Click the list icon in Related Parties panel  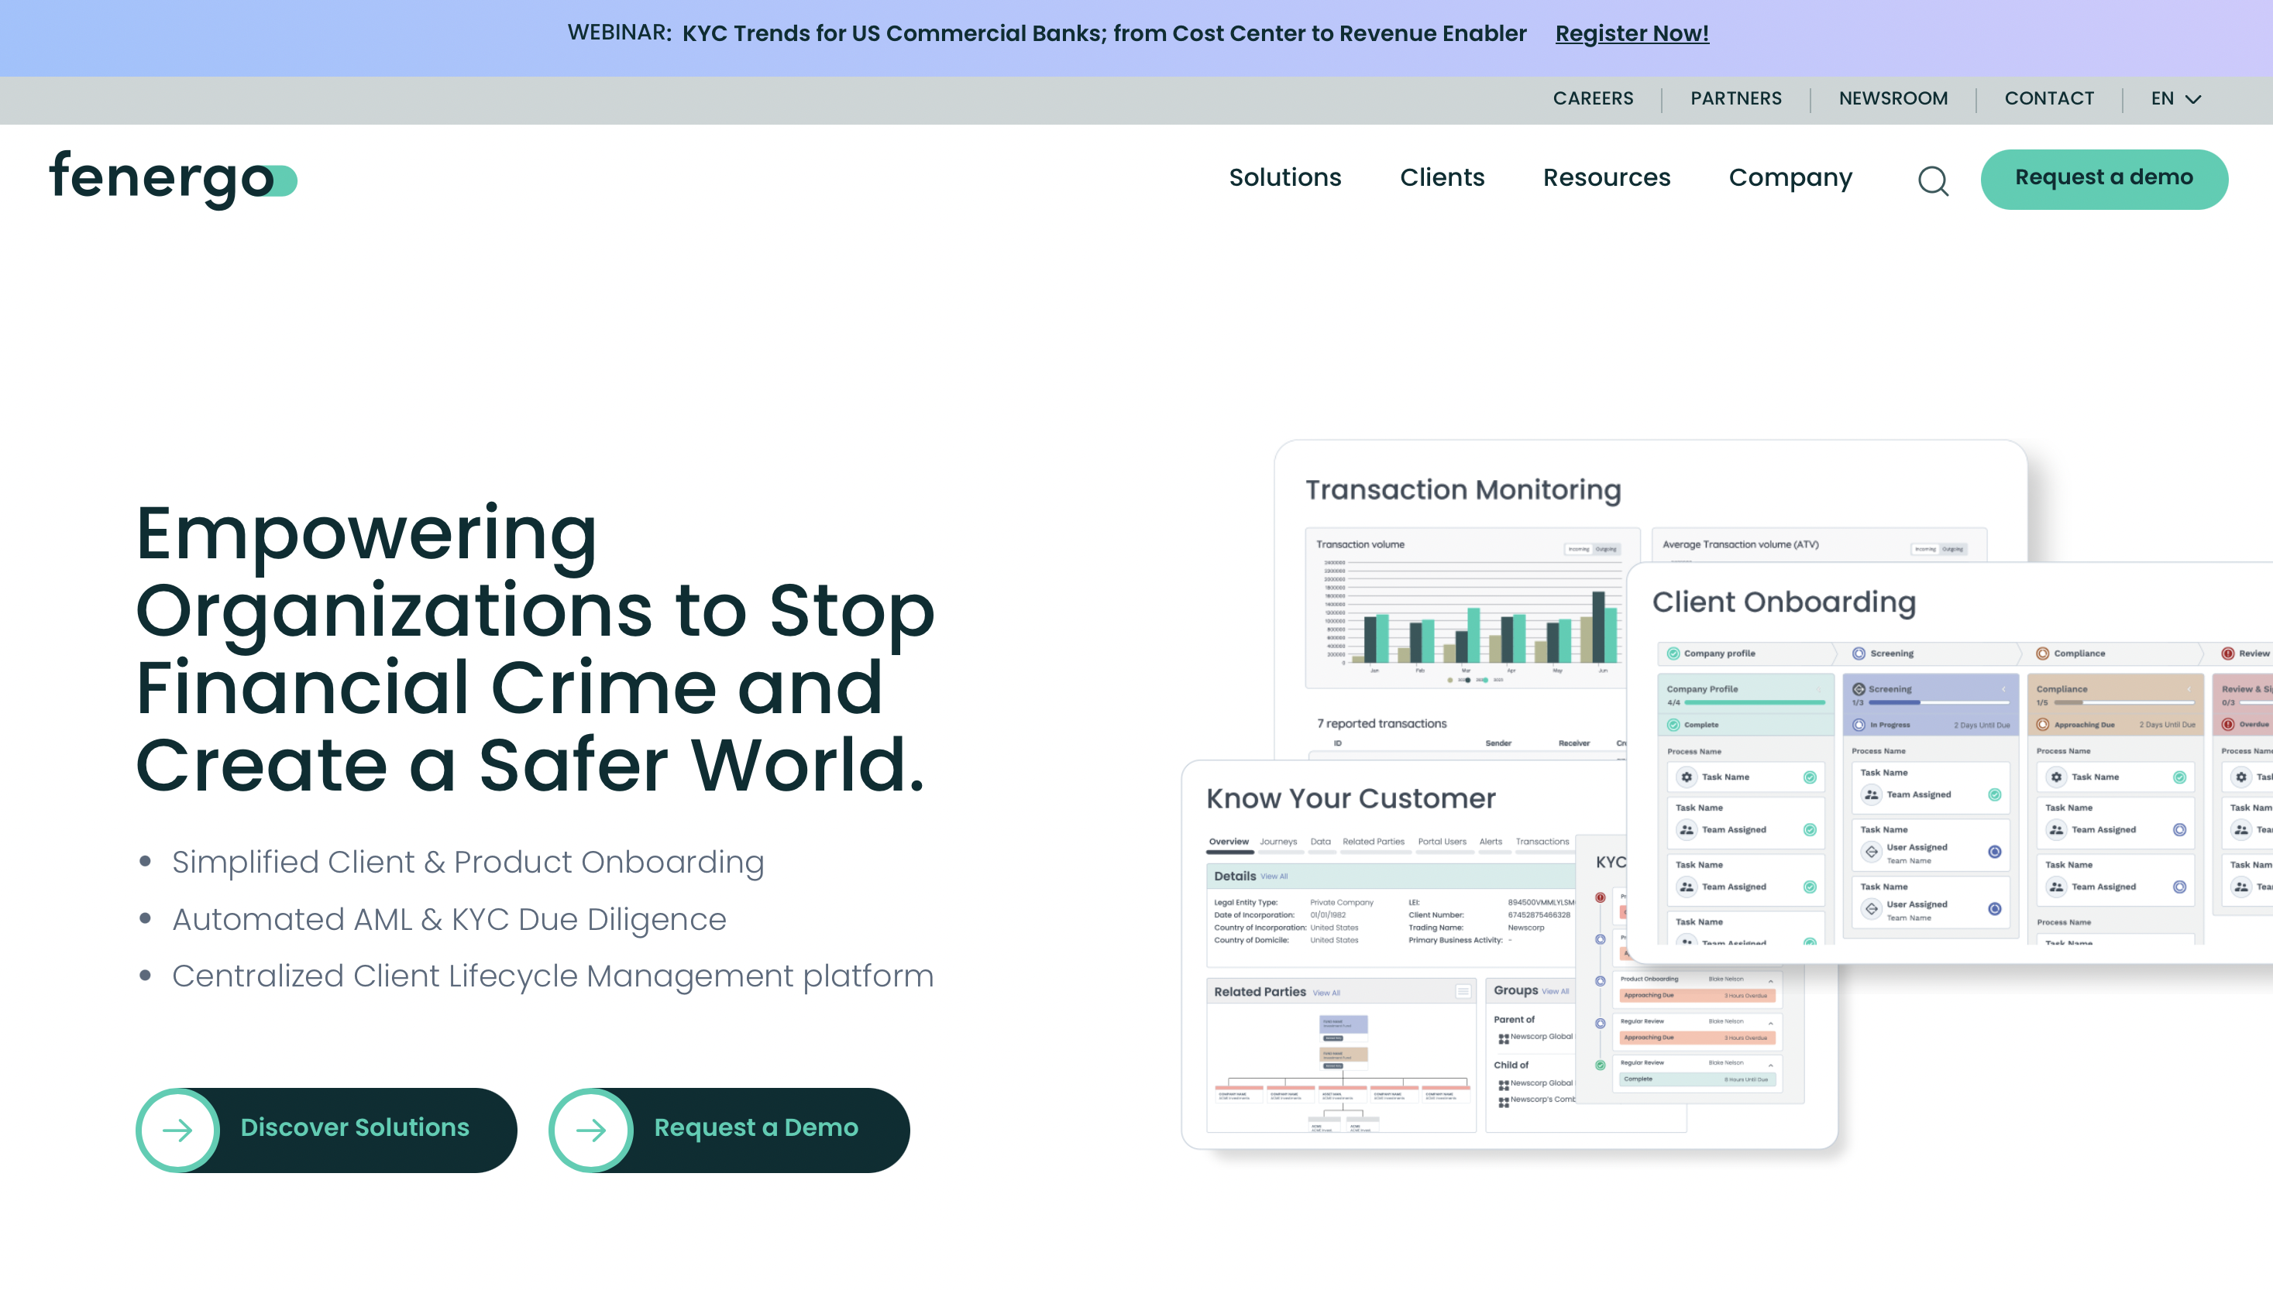click(x=1463, y=990)
